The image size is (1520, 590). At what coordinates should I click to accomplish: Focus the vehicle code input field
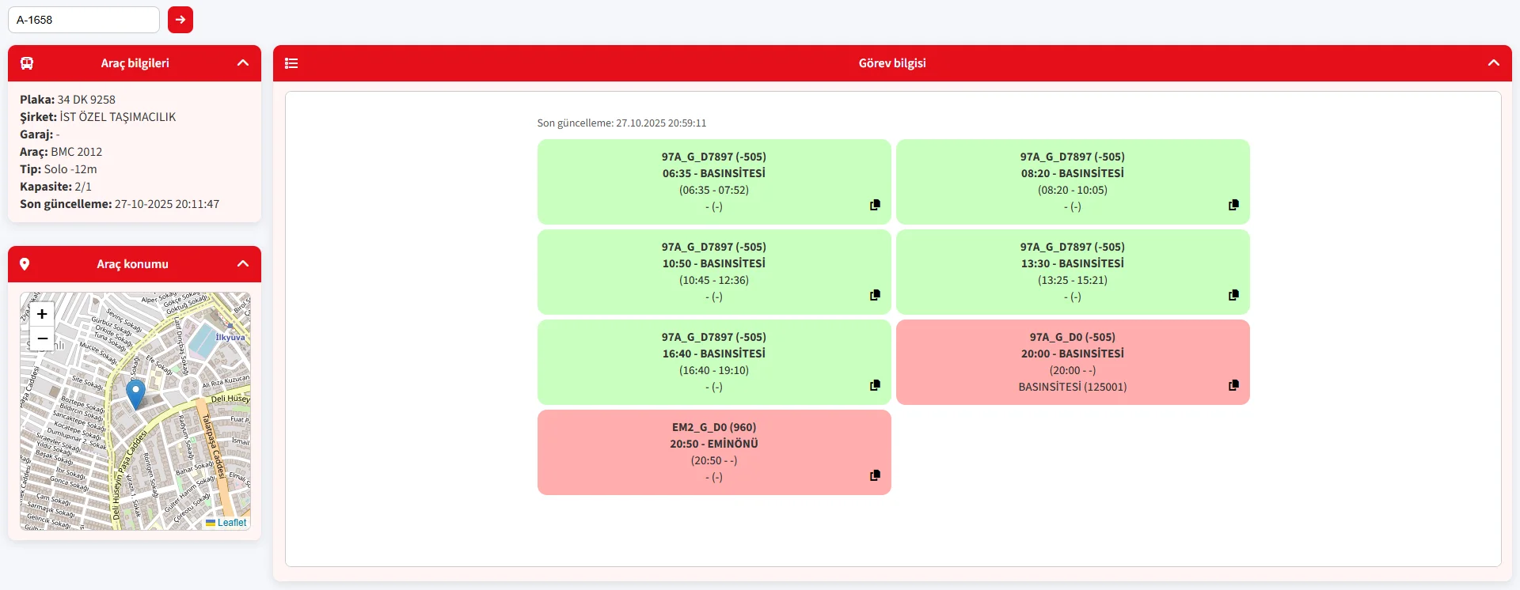[x=84, y=20]
